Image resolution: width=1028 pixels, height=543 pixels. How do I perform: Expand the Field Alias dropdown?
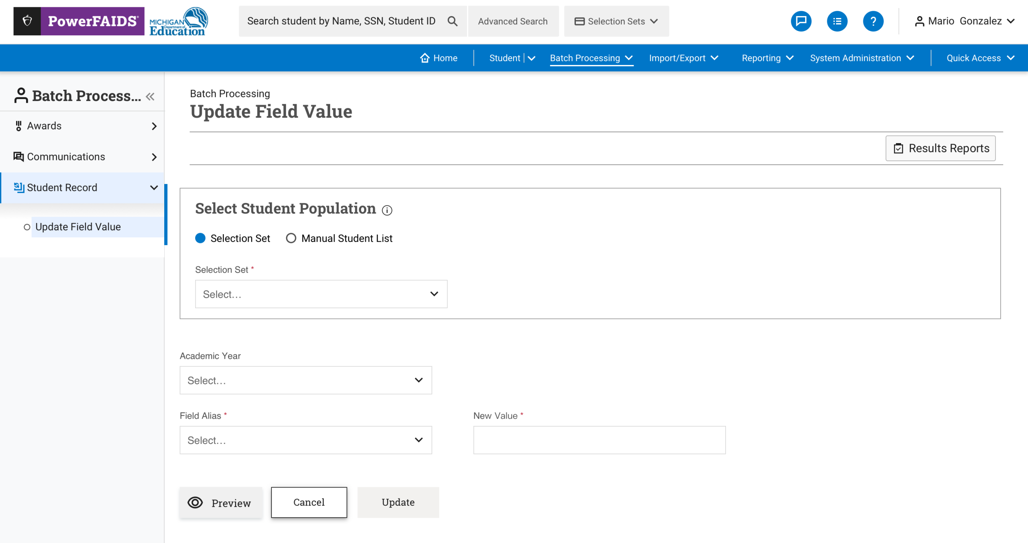[x=306, y=440]
